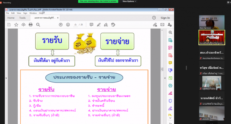
Task: Click the list item '3. ชำระหนี้'
Action: (x=96, y=106)
